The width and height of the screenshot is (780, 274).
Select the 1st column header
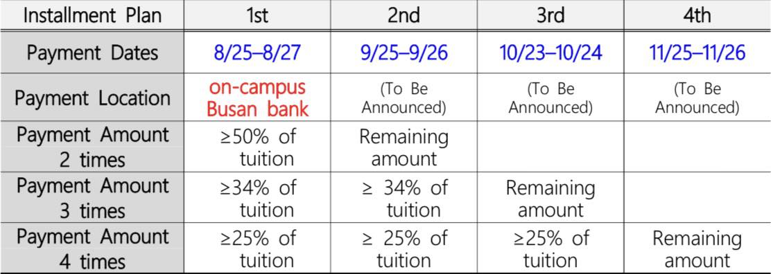pos(257,15)
